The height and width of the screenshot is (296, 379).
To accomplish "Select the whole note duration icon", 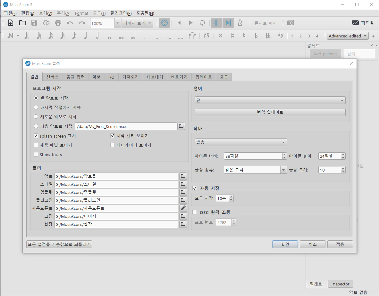I will pyautogui.click(x=109, y=38).
